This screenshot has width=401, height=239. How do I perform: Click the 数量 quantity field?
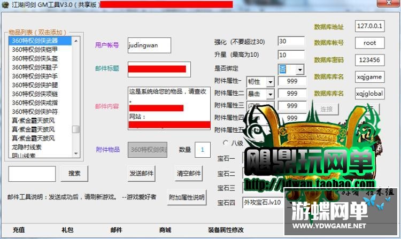click(203, 150)
